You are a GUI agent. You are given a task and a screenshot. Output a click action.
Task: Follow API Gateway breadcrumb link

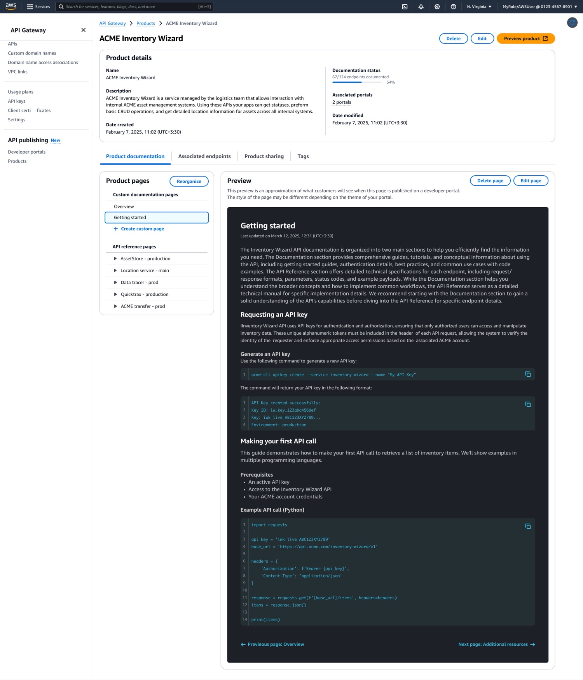click(112, 23)
